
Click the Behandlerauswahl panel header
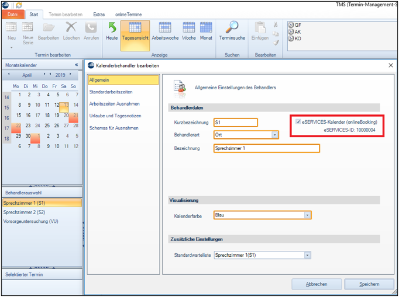point(42,193)
